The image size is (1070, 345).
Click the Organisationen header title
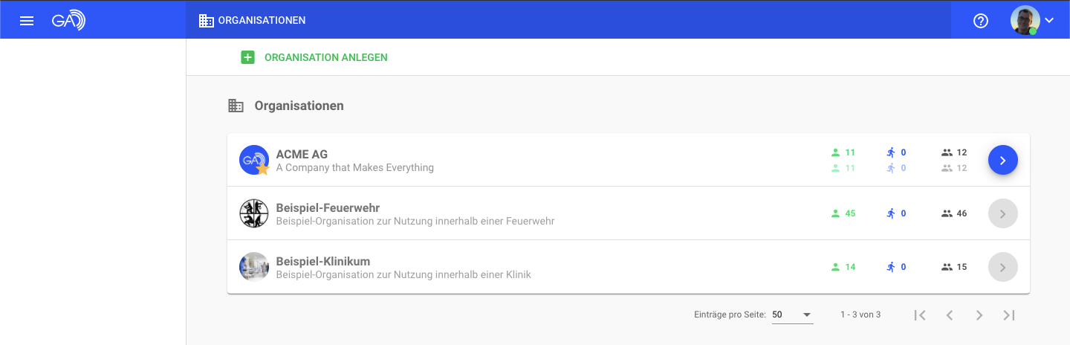[262, 20]
